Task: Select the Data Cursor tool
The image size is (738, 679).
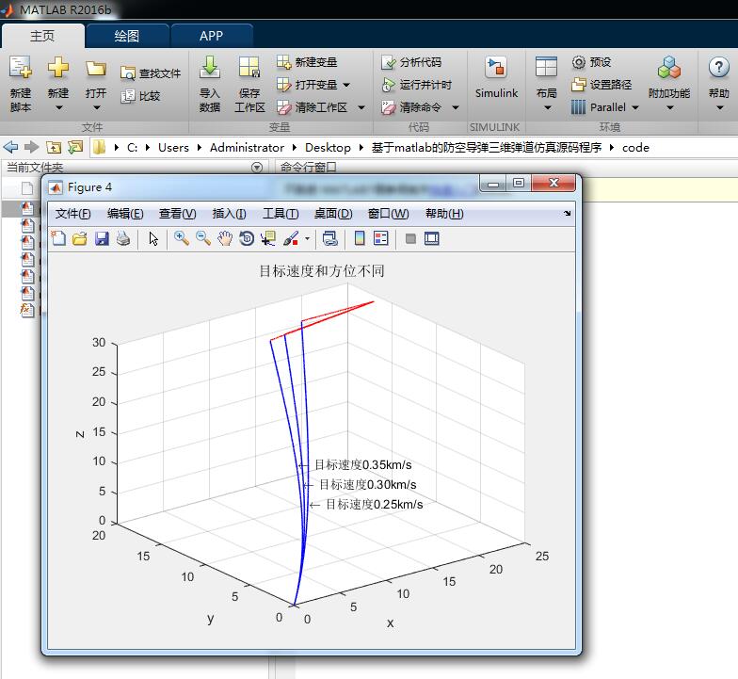Action: [268, 239]
